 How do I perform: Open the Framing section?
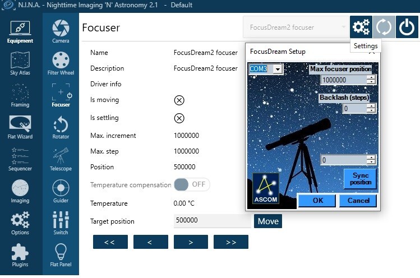click(x=20, y=95)
